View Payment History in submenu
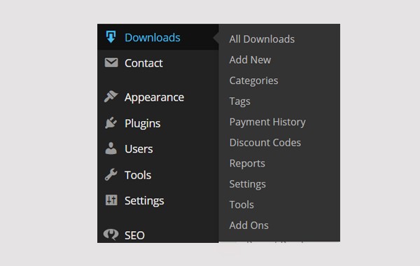The image size is (420, 266). click(x=267, y=122)
